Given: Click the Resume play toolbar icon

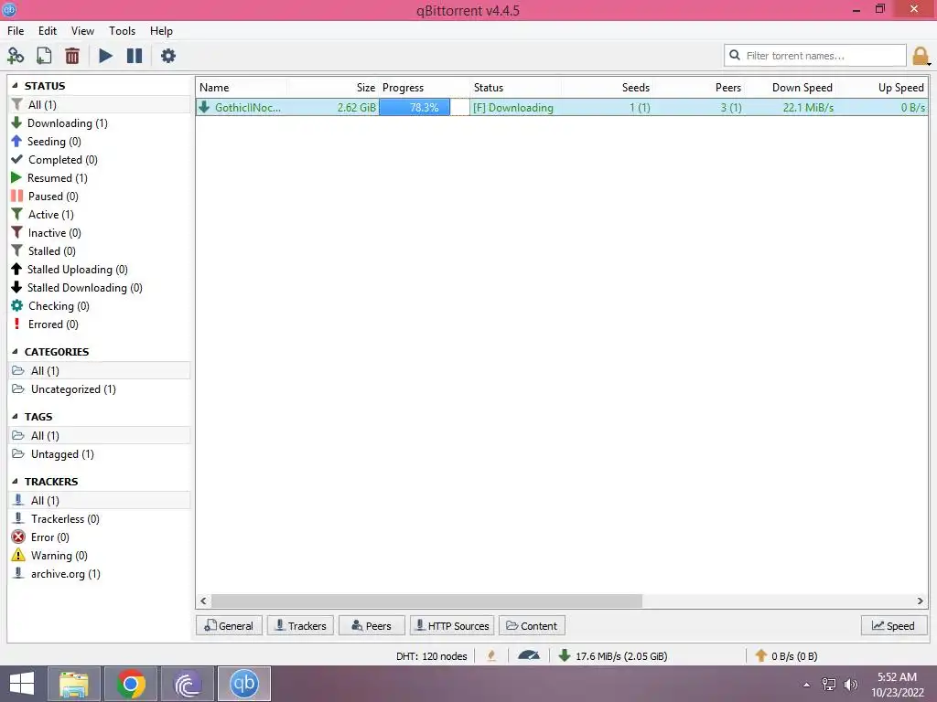Looking at the screenshot, I should [x=105, y=56].
